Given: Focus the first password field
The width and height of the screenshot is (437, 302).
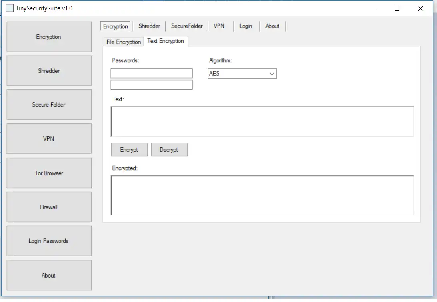Looking at the screenshot, I should pyautogui.click(x=152, y=74).
